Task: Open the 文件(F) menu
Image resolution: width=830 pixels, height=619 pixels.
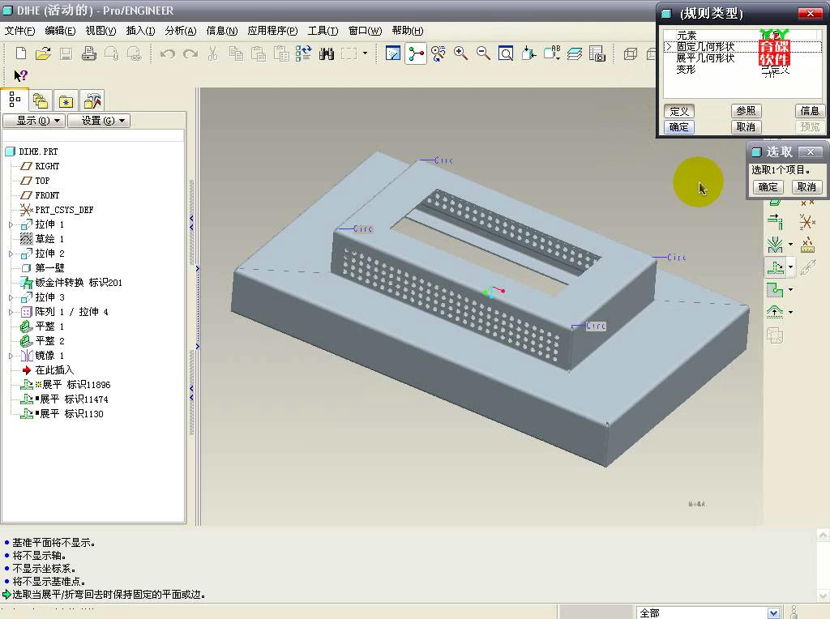Action: click(x=19, y=31)
